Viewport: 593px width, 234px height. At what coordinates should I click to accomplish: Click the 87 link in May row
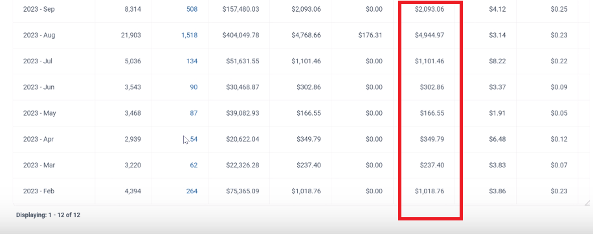point(194,113)
